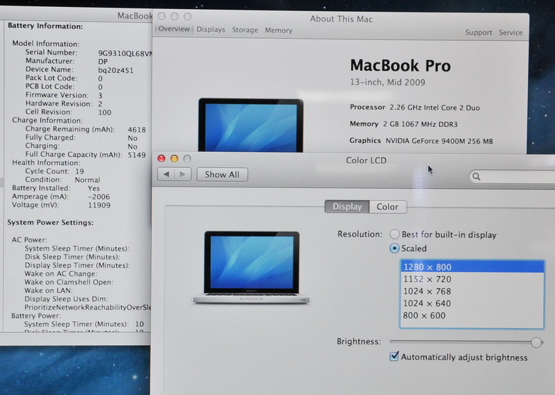This screenshot has height=395, width=555.
Task: Click the Service link in About This Mac
Action: pyautogui.click(x=511, y=33)
